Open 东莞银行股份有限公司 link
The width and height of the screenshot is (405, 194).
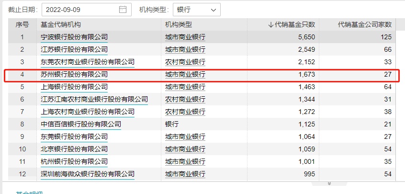pyautogui.click(x=74, y=137)
